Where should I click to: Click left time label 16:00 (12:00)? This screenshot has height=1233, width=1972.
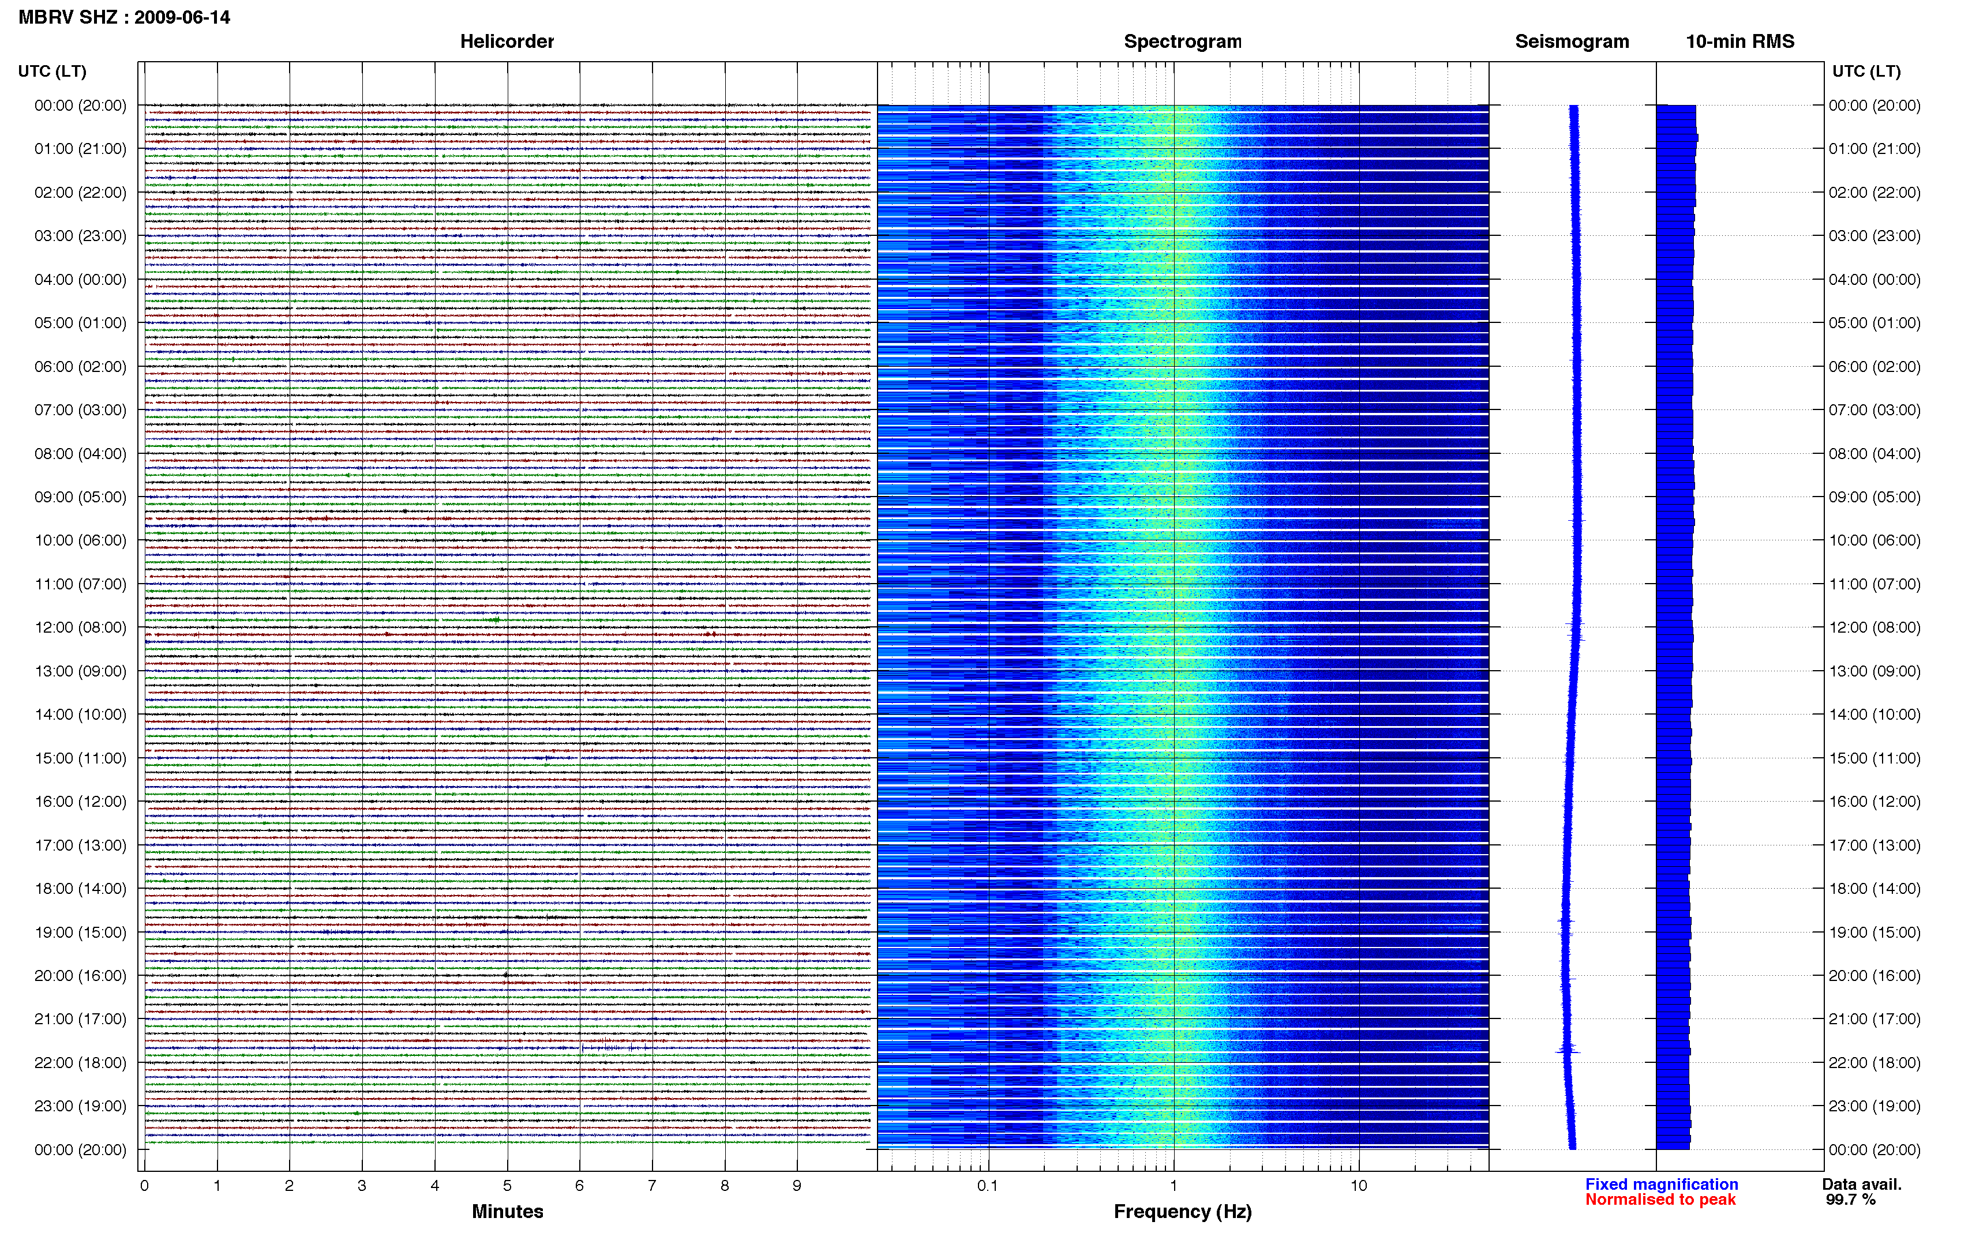(x=80, y=801)
